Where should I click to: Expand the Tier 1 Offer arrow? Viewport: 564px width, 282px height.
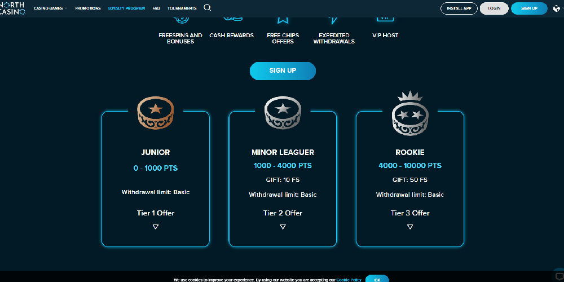point(156,227)
